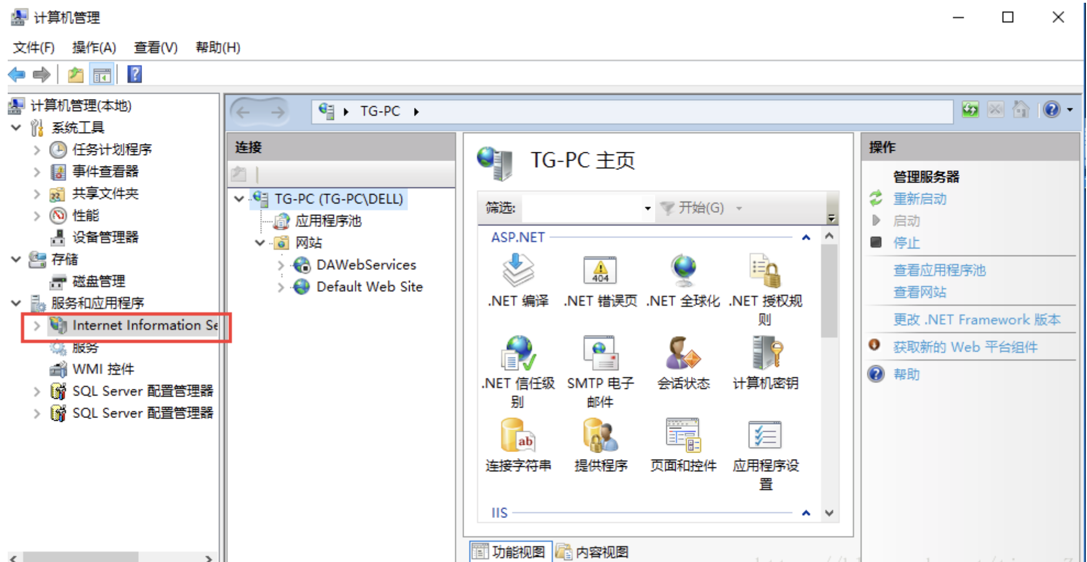Open the 筛选 filter dropdown arrow

(x=648, y=208)
